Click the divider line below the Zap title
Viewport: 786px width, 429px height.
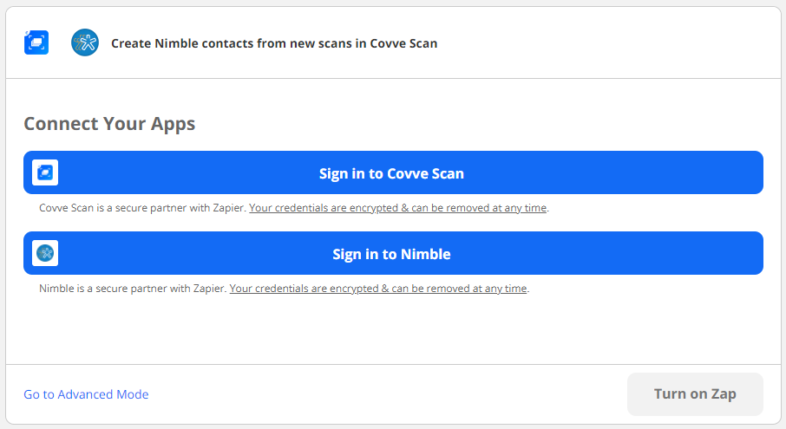click(393, 79)
